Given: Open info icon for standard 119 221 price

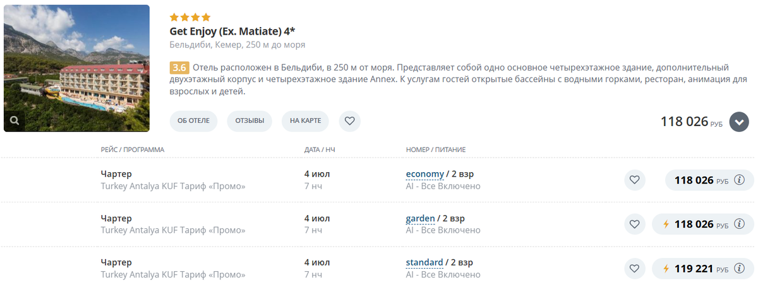Looking at the screenshot, I should 740,269.
